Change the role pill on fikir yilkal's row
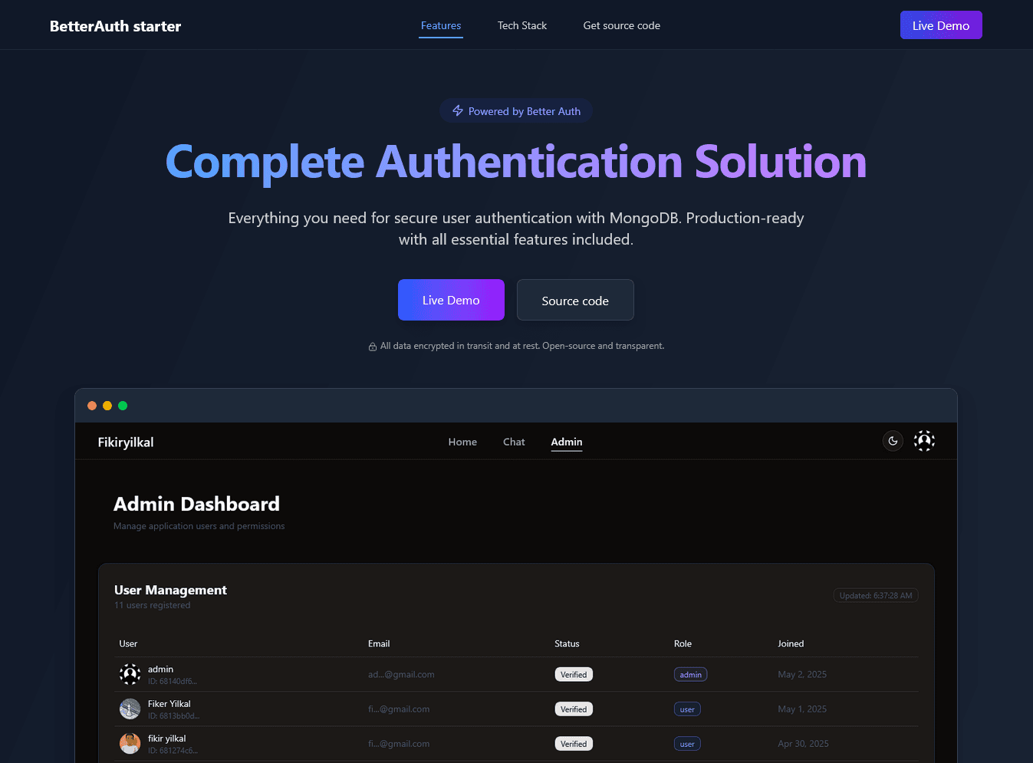Image resolution: width=1033 pixels, height=763 pixels. [x=687, y=743]
